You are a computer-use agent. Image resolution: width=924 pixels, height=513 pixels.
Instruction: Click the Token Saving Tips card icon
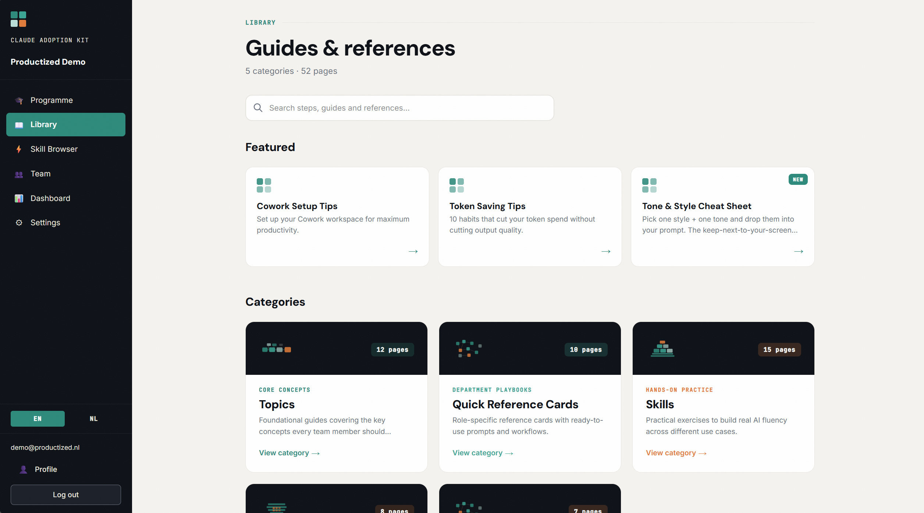[456, 185]
